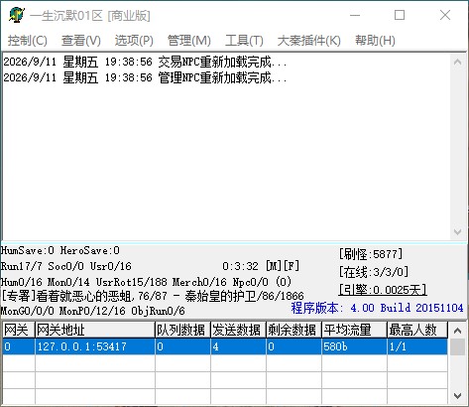Click the application icon in title bar
This screenshot has height=407, width=469.
(x=17, y=15)
